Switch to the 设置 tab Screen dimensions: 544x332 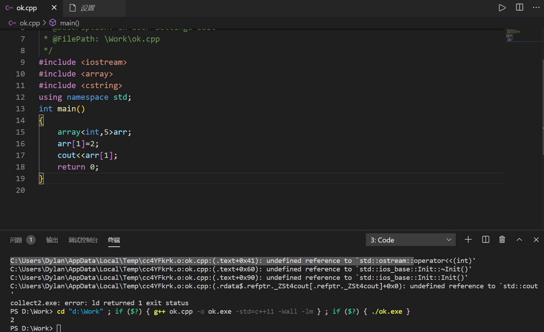[94, 8]
